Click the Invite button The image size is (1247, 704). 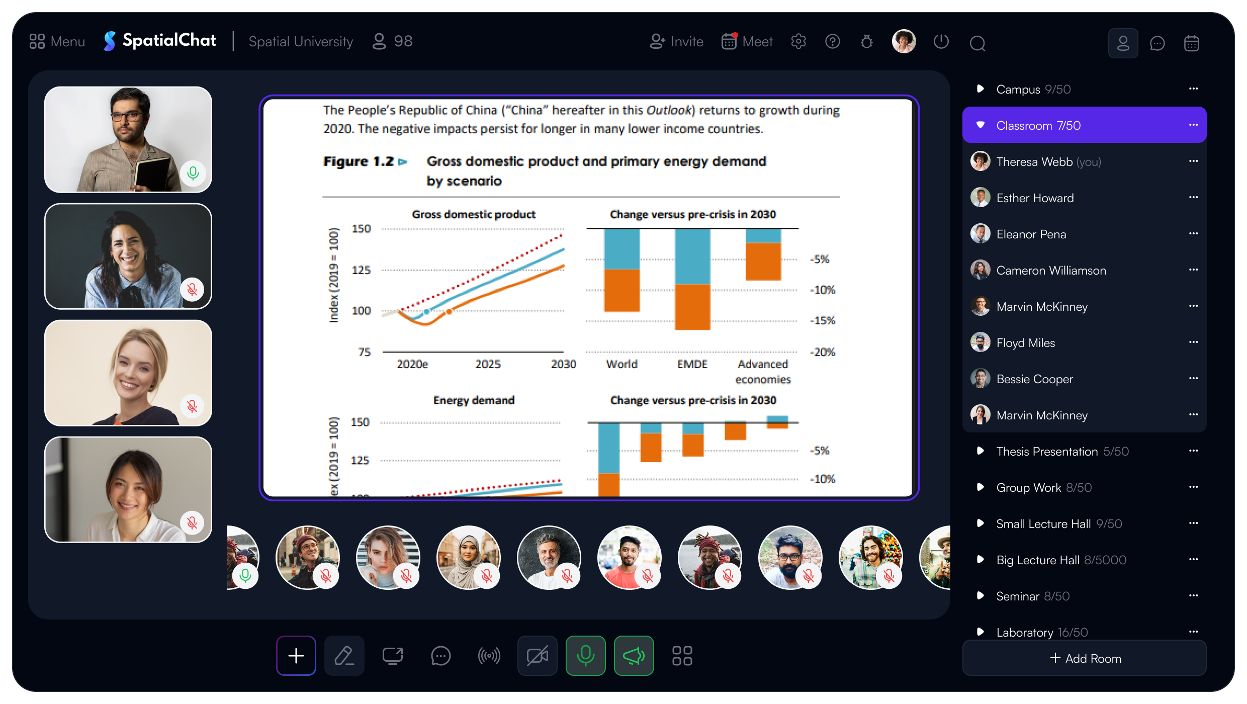pos(676,41)
